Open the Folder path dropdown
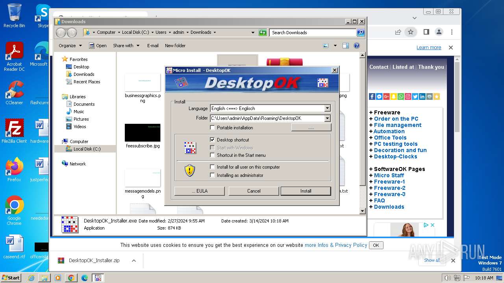 tap(327, 118)
